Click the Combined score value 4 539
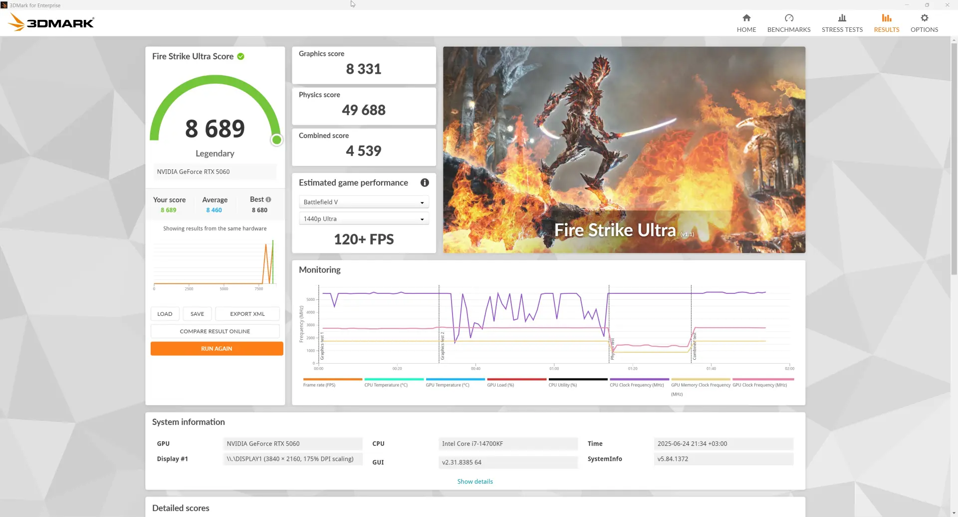This screenshot has width=958, height=517. coord(364,151)
